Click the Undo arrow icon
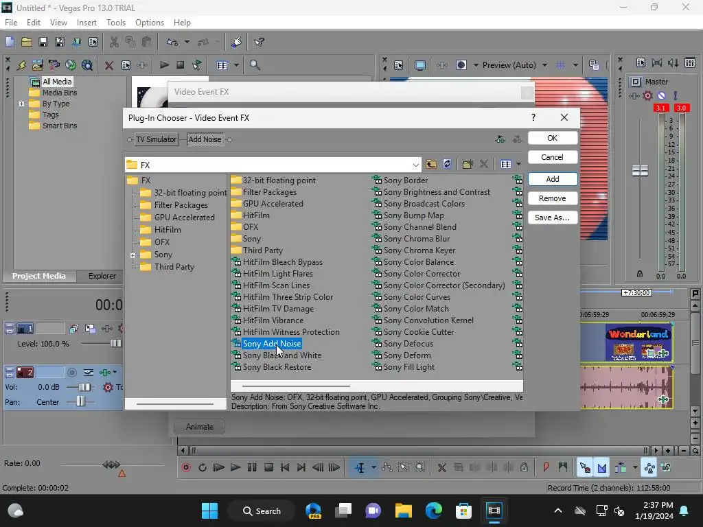The width and height of the screenshot is (703, 527). pos(172,42)
